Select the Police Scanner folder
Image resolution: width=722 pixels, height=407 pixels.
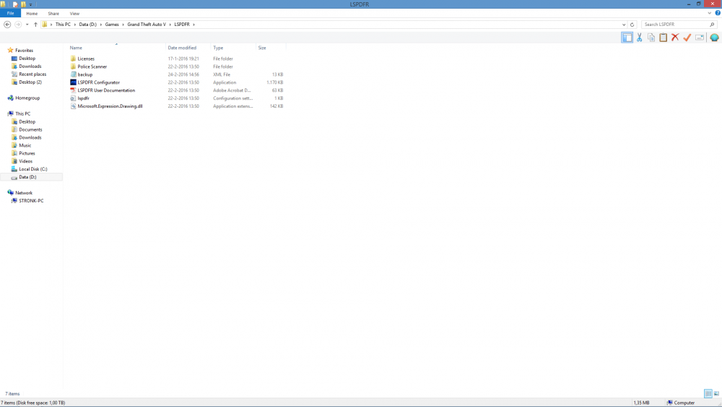pyautogui.click(x=92, y=67)
